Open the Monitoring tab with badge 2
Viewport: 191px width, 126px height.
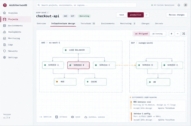pyautogui.click(x=128, y=23)
